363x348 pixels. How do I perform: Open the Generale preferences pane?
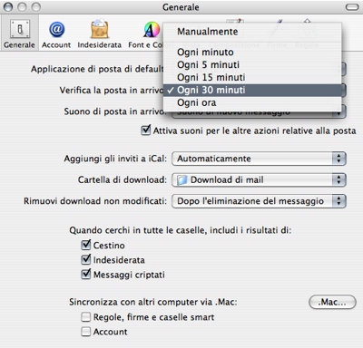coord(19,34)
